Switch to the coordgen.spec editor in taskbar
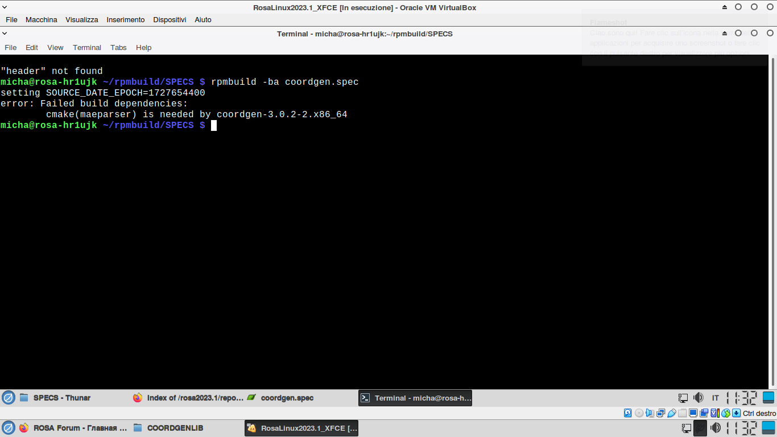 [301, 398]
